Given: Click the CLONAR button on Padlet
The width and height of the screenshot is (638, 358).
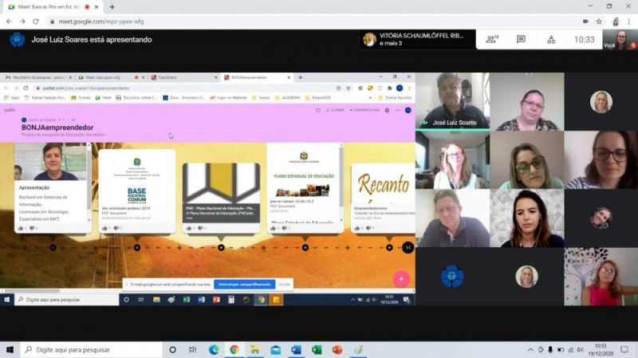Looking at the screenshot, I should coord(335,110).
